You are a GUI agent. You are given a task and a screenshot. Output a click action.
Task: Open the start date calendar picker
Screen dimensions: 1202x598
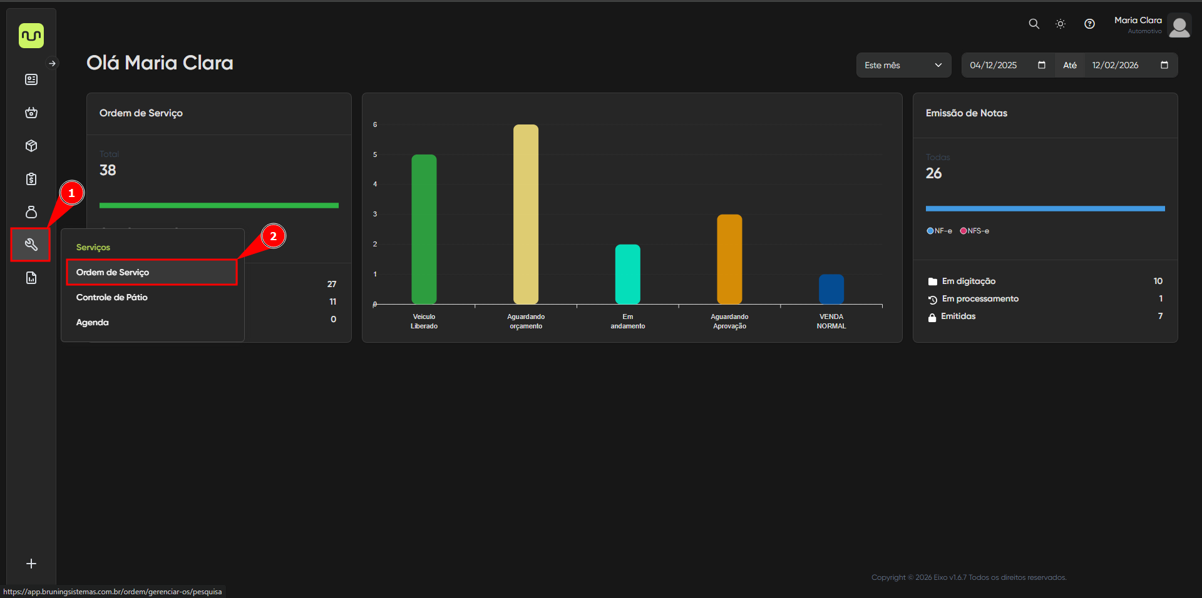click(1042, 65)
